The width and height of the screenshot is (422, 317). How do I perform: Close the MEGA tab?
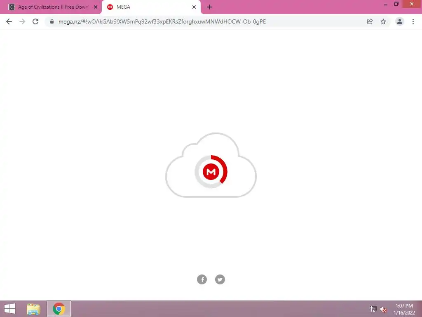[194, 7]
